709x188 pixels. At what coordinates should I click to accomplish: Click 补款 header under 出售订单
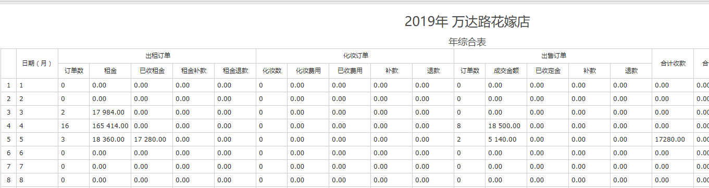coord(590,71)
